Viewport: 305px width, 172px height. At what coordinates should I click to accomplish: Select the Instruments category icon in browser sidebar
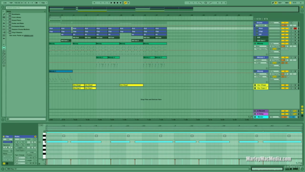[4, 20]
